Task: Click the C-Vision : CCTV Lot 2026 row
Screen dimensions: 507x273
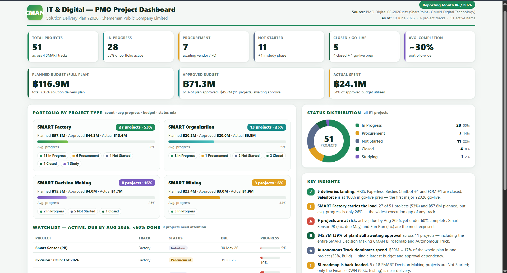Action: tap(162, 260)
